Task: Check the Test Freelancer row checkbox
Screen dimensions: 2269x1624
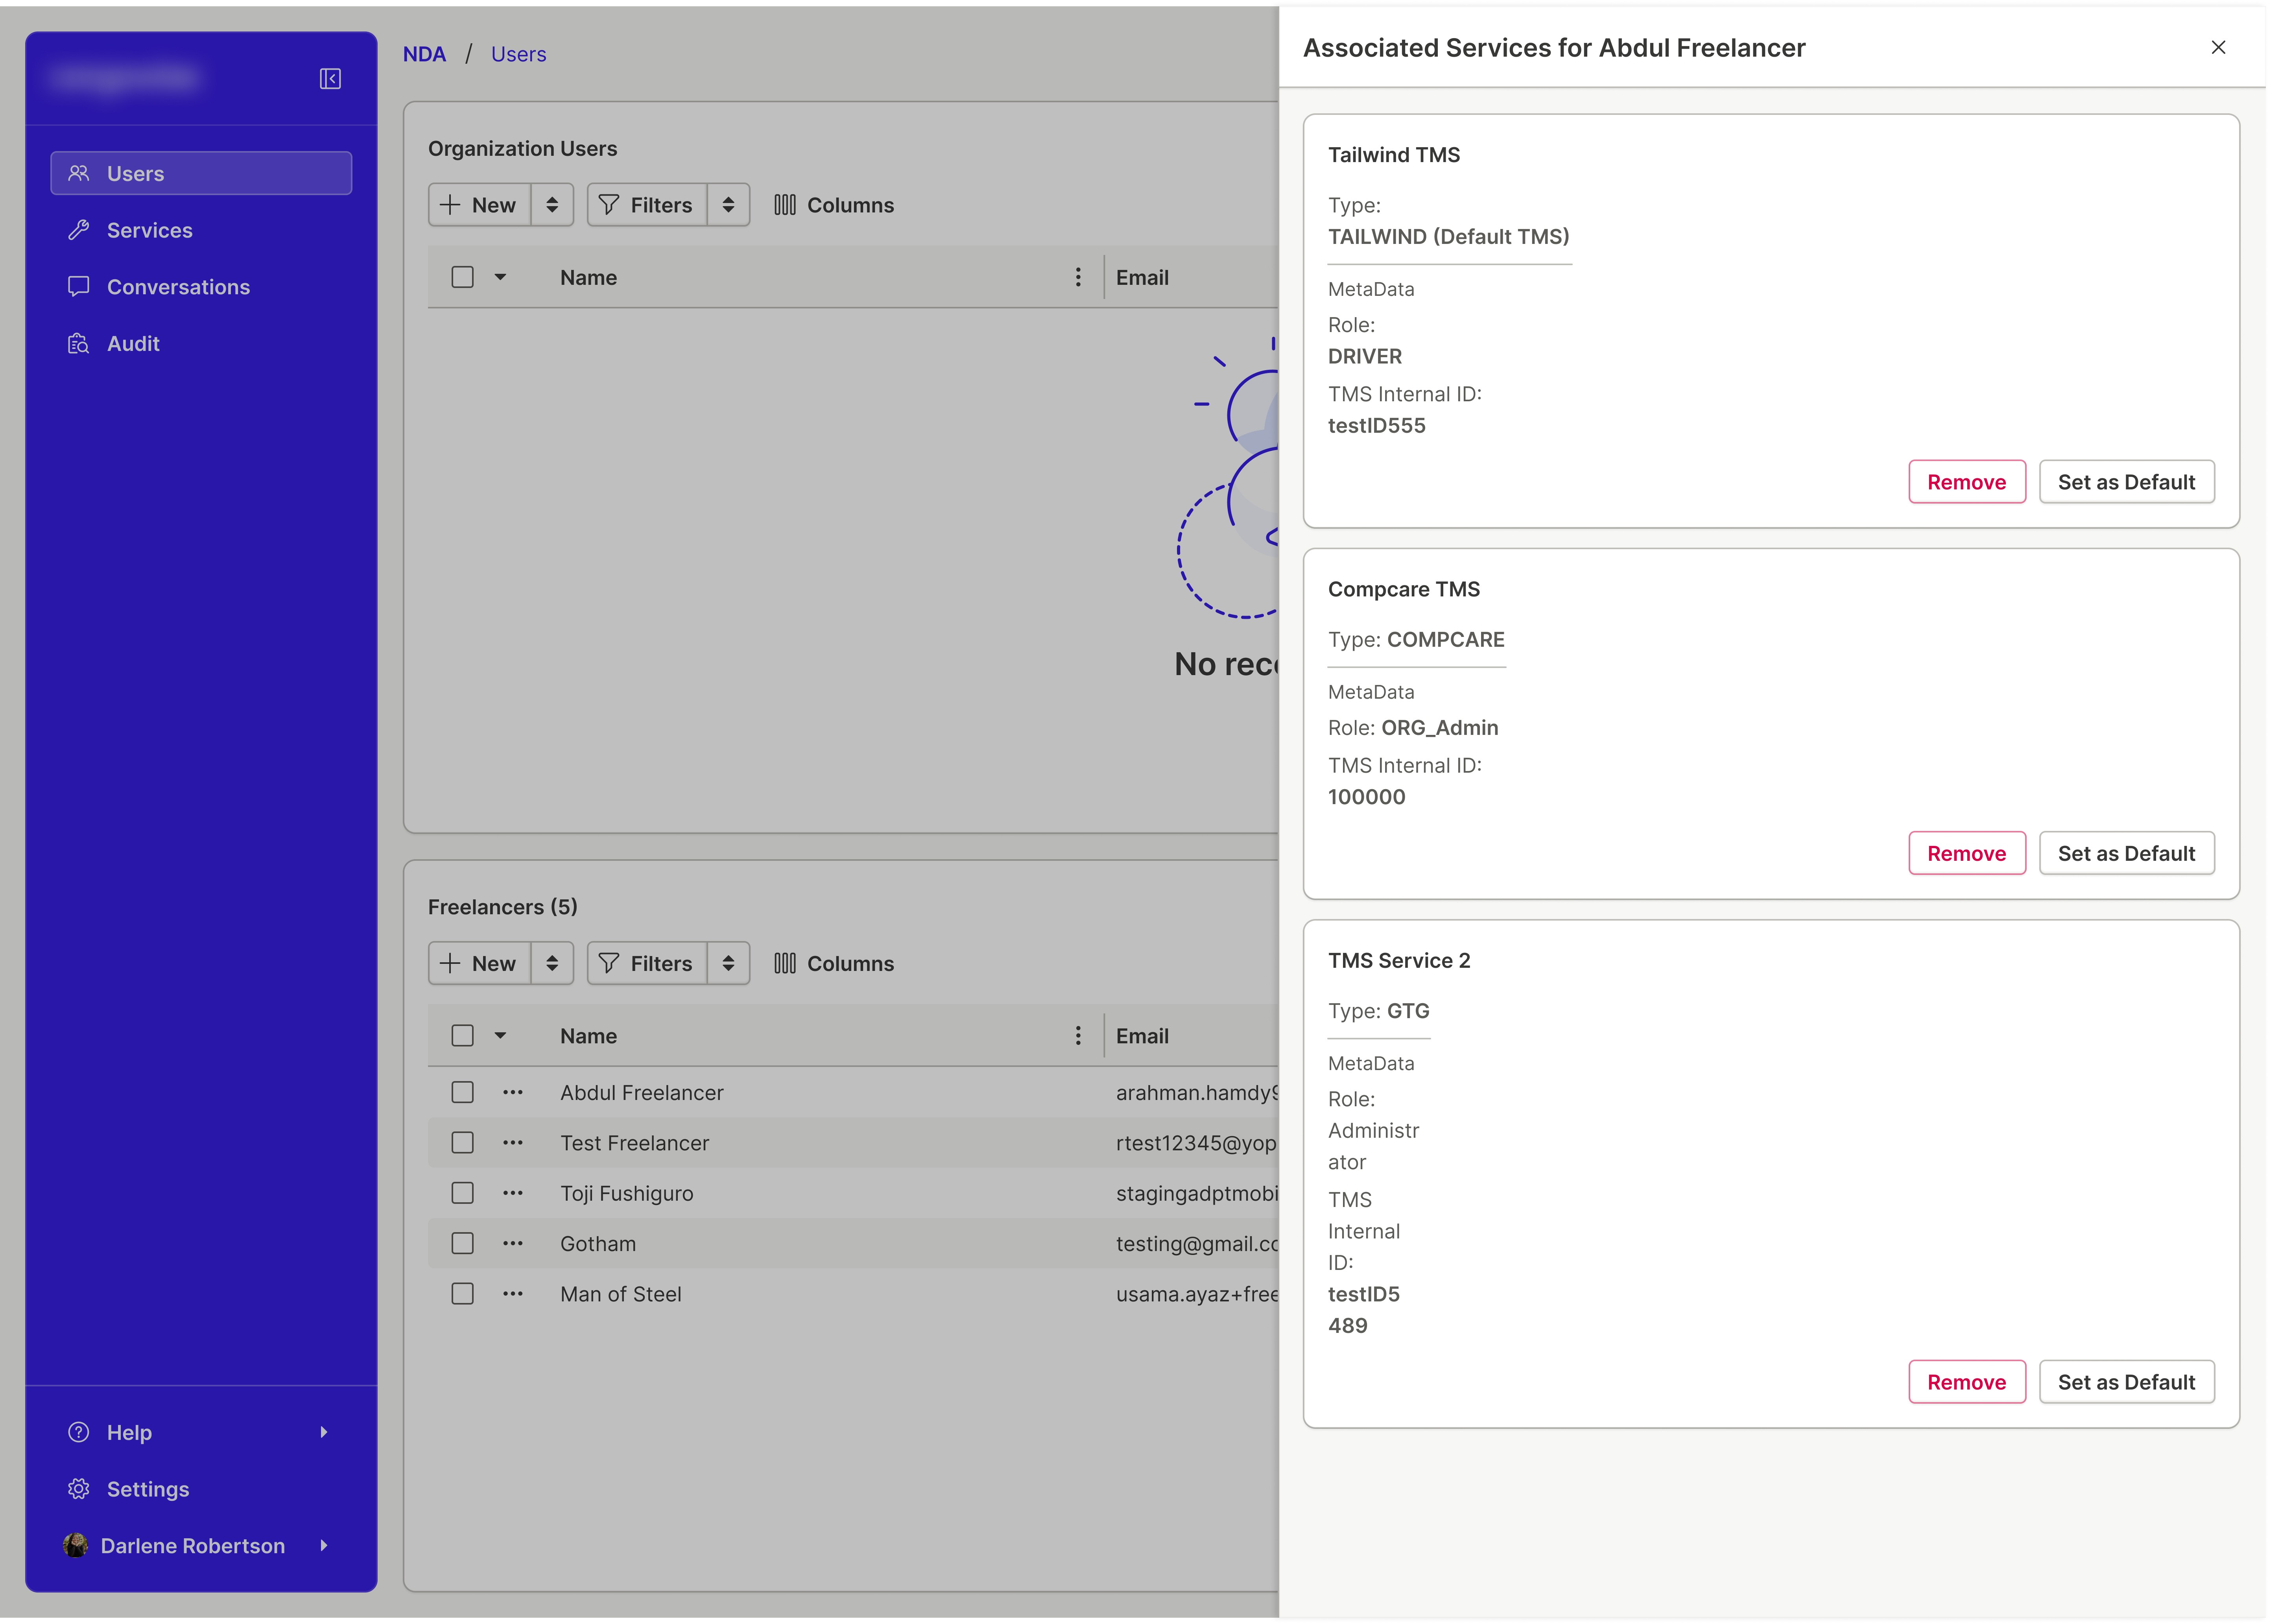Action: [462, 1142]
